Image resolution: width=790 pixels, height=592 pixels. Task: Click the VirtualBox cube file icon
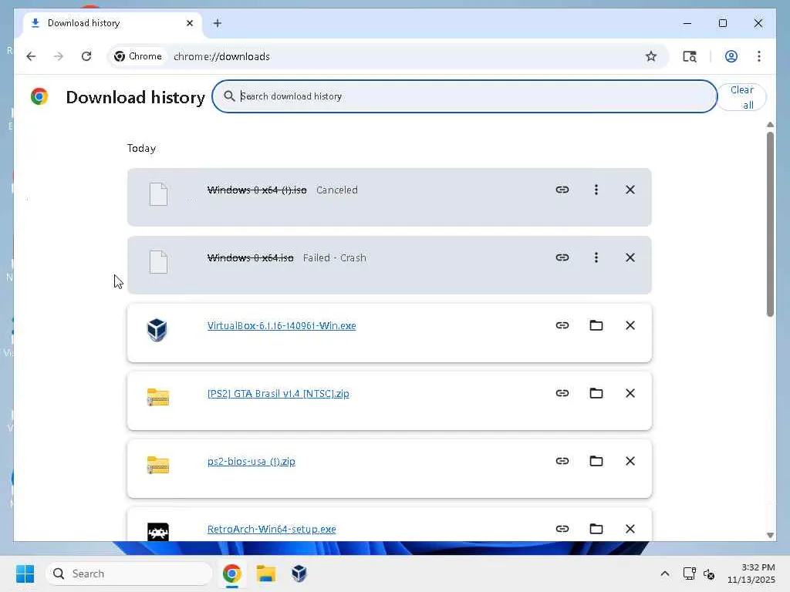157,330
